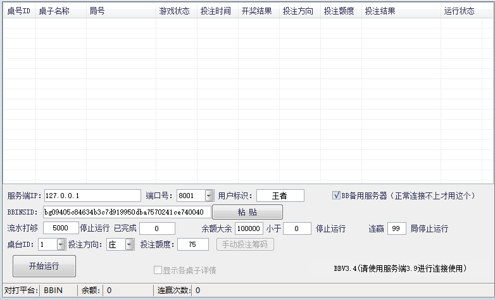Click the 桌号ID column header

(18, 11)
